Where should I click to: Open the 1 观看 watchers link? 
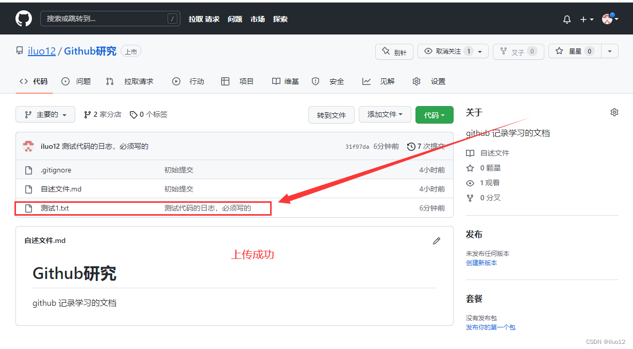click(x=483, y=183)
